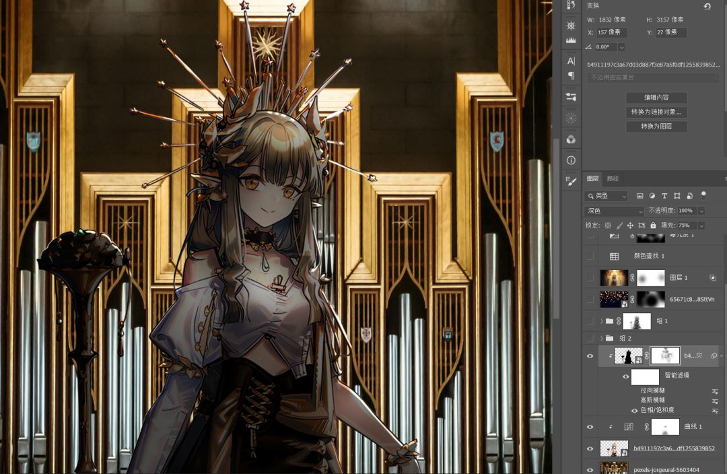Expand the 组 2 layer group

click(x=601, y=338)
